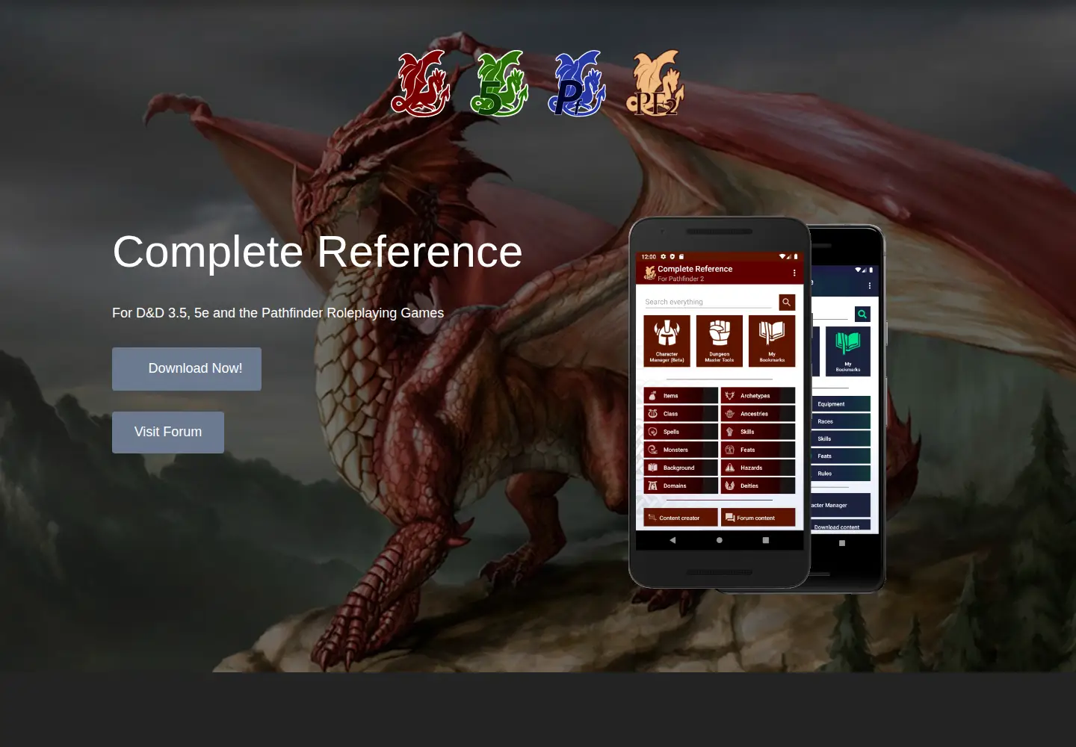Open My Bookmarks tile in front phone
The image size is (1076, 747).
[772, 341]
